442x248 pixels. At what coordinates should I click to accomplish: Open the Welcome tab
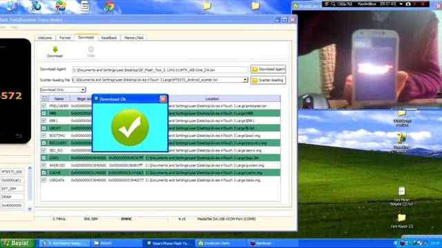click(45, 38)
